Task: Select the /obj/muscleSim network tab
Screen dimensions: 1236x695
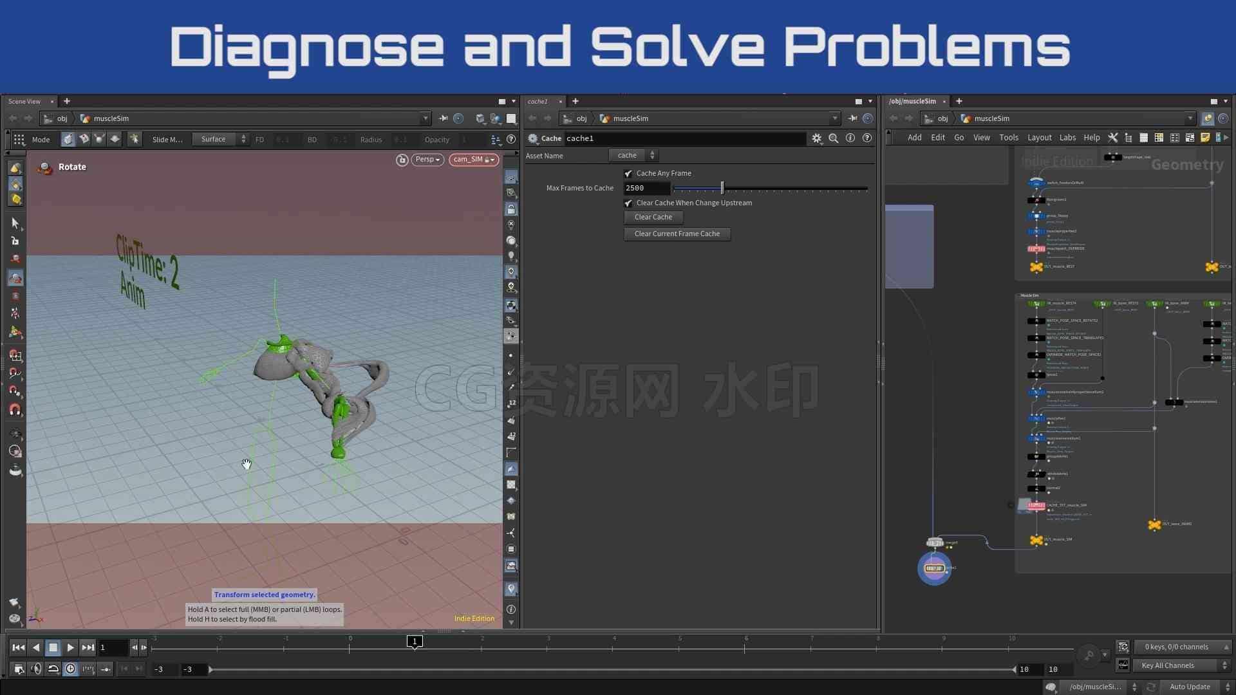Action: pos(912,102)
